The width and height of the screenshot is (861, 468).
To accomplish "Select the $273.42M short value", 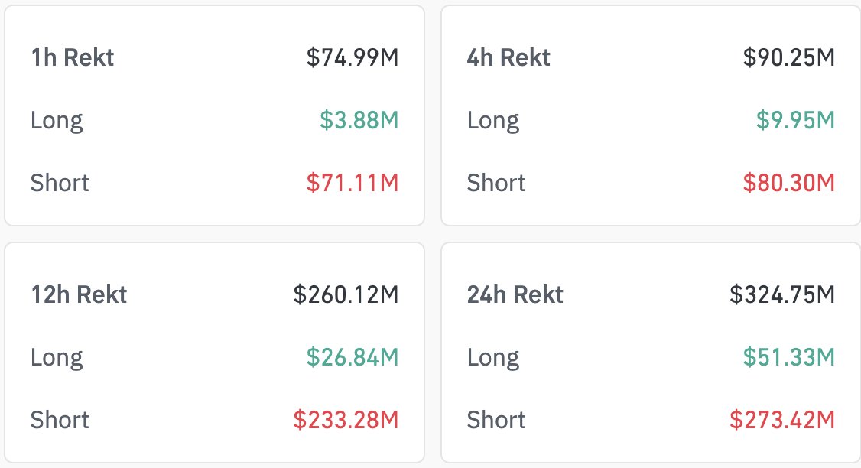I will click(781, 420).
